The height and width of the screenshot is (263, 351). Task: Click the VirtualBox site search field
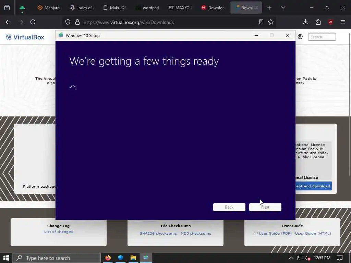(x=322, y=37)
